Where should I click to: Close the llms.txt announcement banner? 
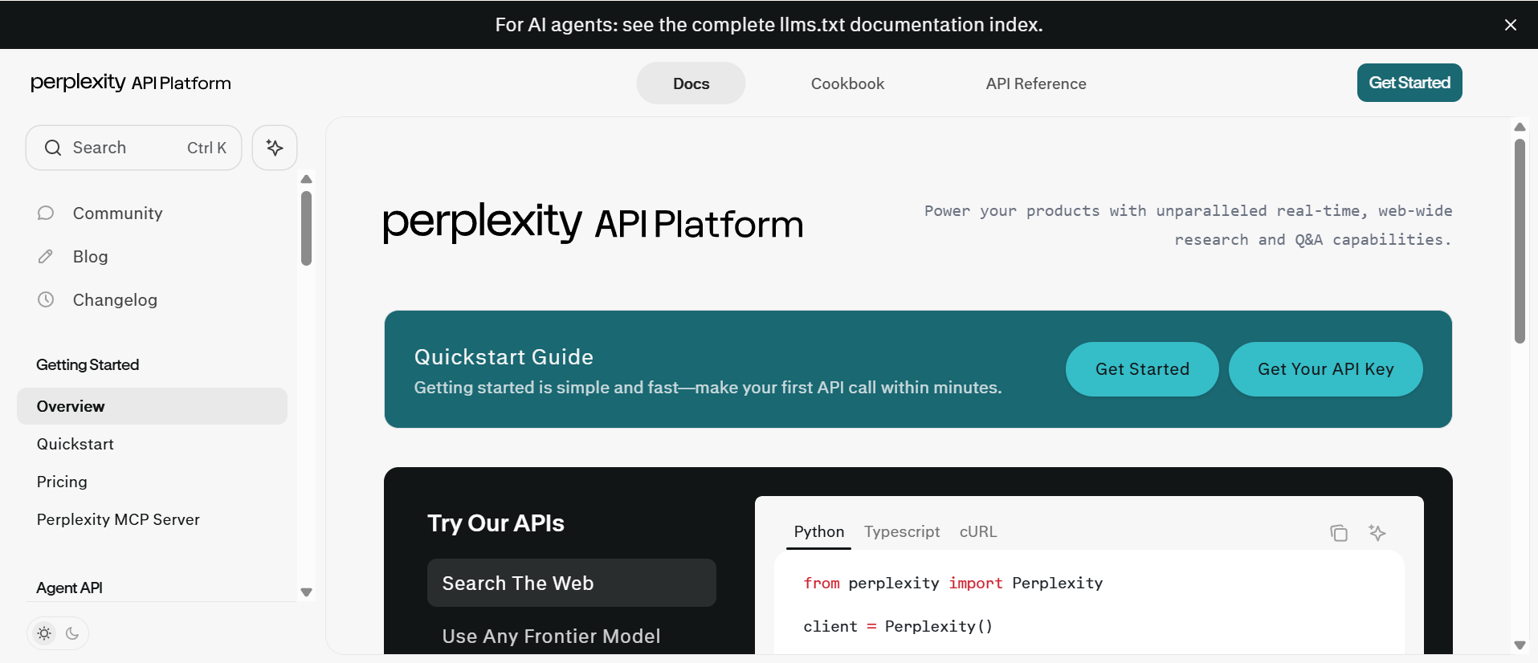(1510, 25)
